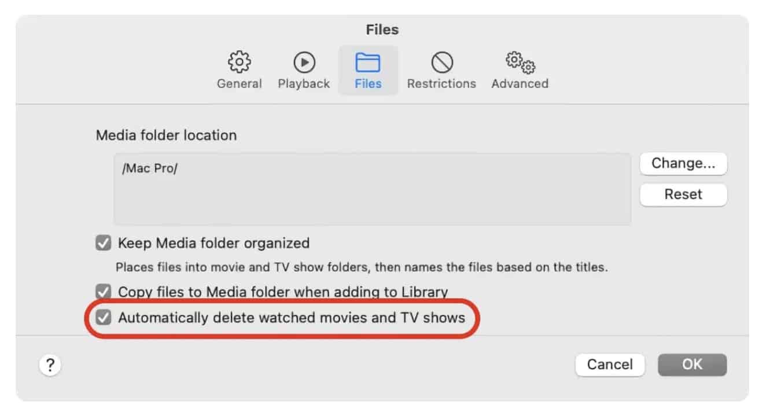Disable Automatically delete watched movies checkbox
This screenshot has width=759, height=412.
pos(104,317)
